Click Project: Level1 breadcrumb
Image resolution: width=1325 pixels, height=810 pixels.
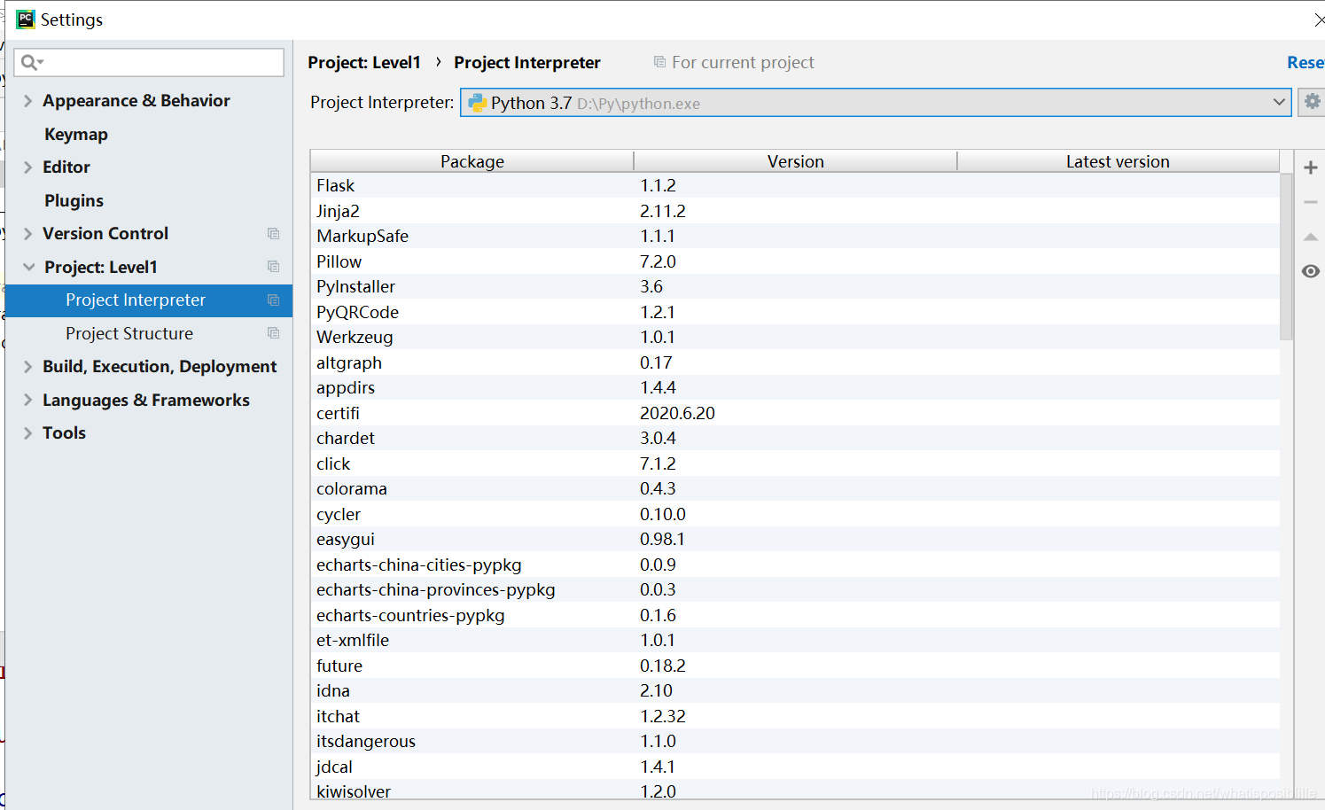(x=364, y=62)
